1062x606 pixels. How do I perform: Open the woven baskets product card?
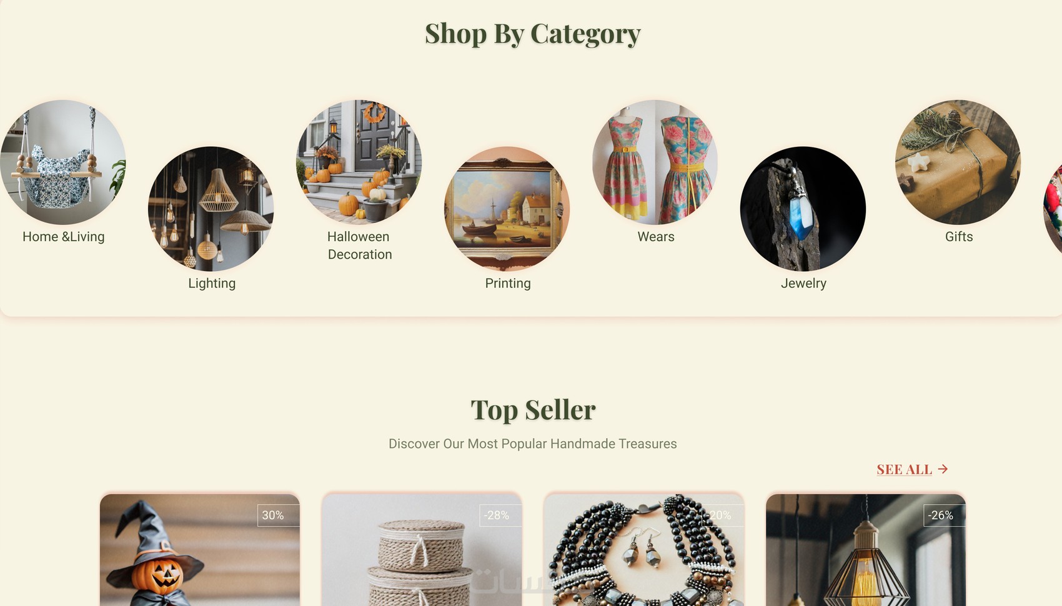click(x=422, y=550)
